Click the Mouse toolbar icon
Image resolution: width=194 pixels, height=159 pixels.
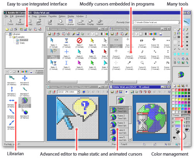pos(61,22)
